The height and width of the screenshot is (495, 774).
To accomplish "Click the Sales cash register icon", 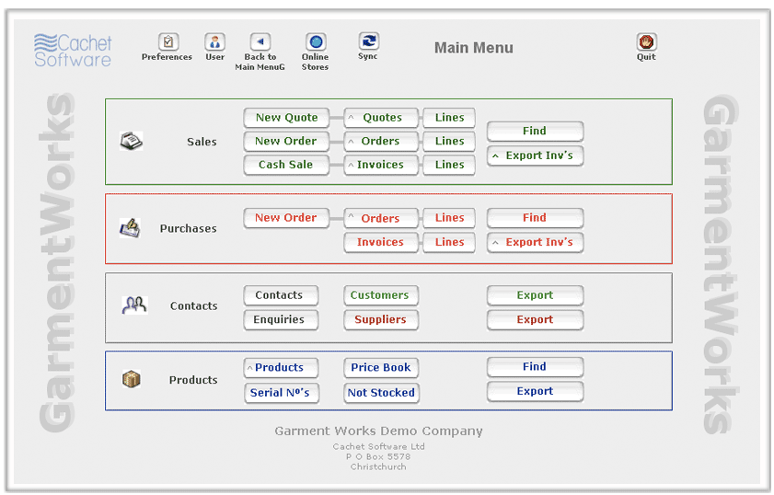I will (x=132, y=141).
